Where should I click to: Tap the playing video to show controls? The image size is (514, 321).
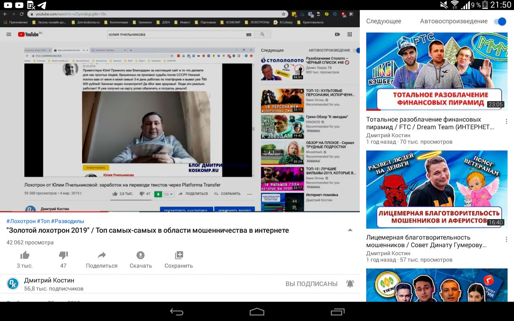180,110
